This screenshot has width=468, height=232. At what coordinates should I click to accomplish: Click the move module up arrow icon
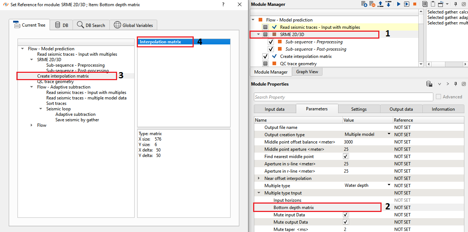[x=380, y=4]
